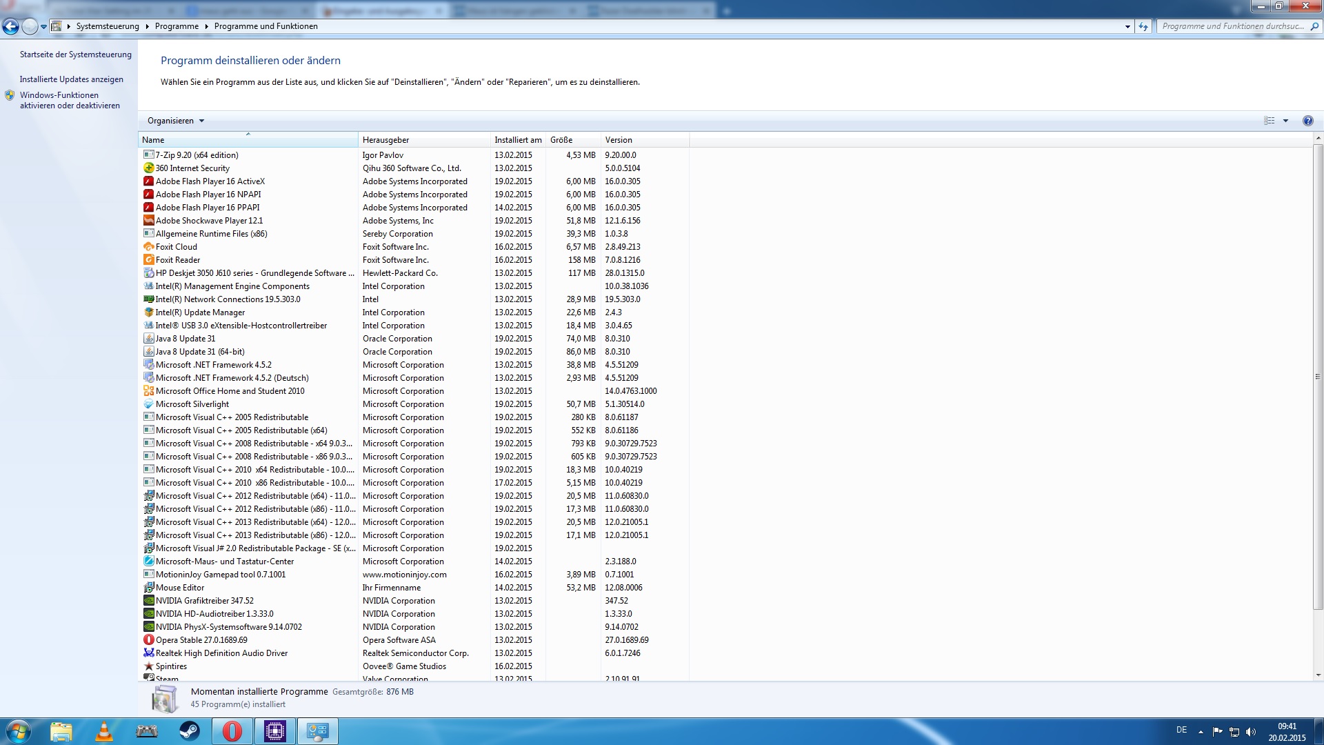Screen dimensions: 1324x745
Task: Click the Spintires star icon
Action: pyautogui.click(x=148, y=666)
